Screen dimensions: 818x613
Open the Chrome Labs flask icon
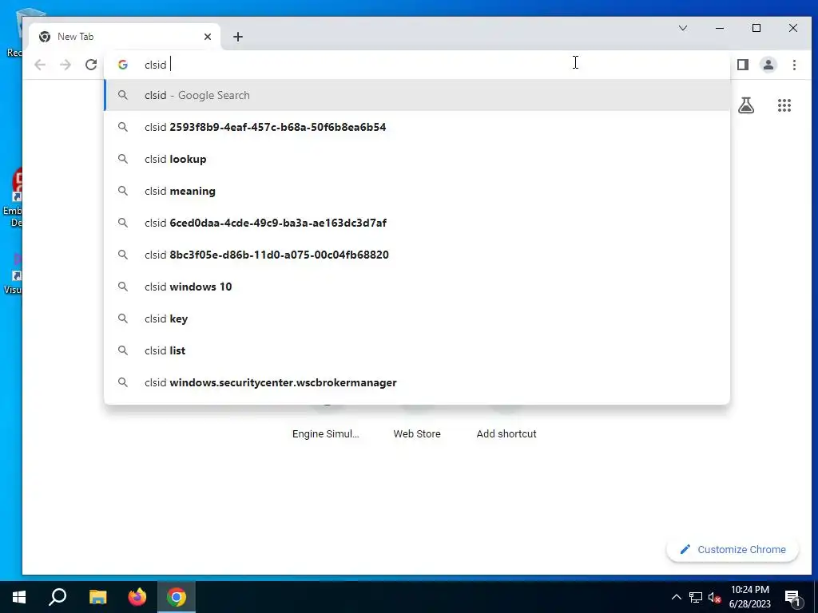point(746,106)
